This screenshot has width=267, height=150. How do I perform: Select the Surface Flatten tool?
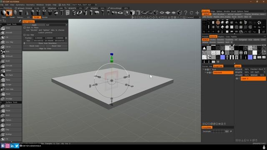click(x=11, y=120)
